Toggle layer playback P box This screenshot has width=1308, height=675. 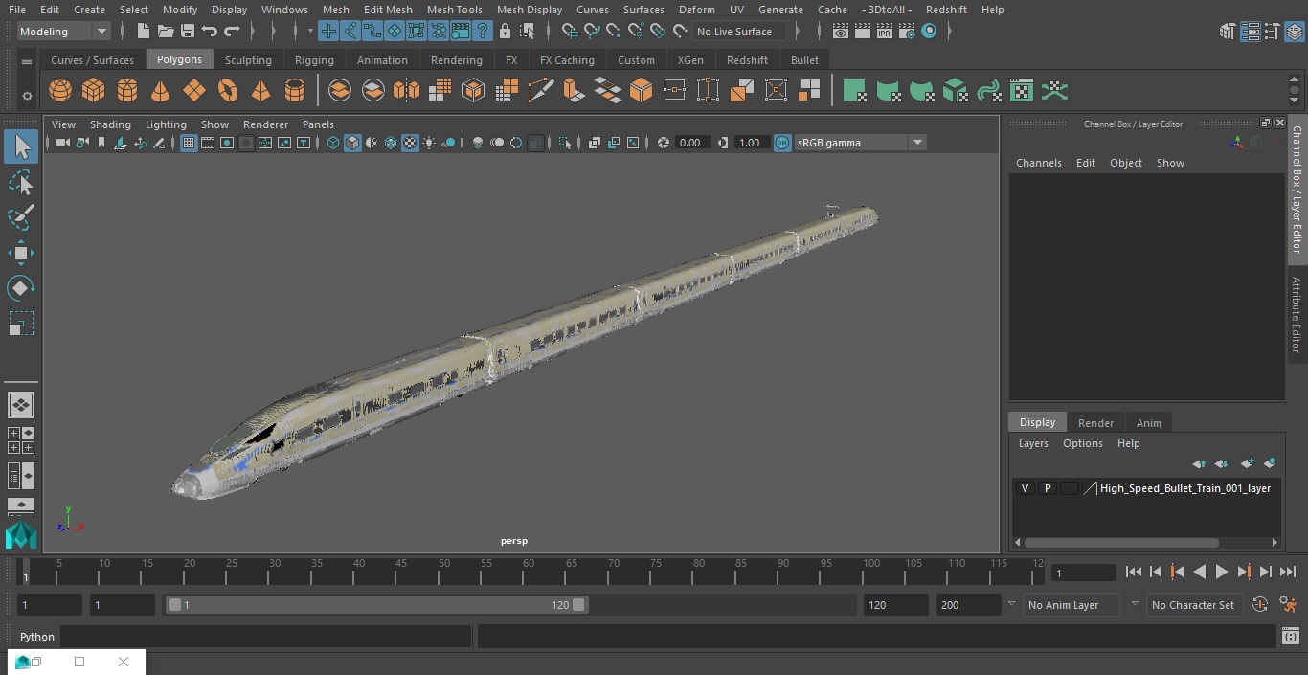[x=1048, y=488]
